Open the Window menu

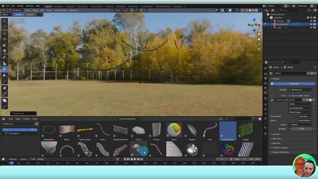pyautogui.click(x=30, y=6)
